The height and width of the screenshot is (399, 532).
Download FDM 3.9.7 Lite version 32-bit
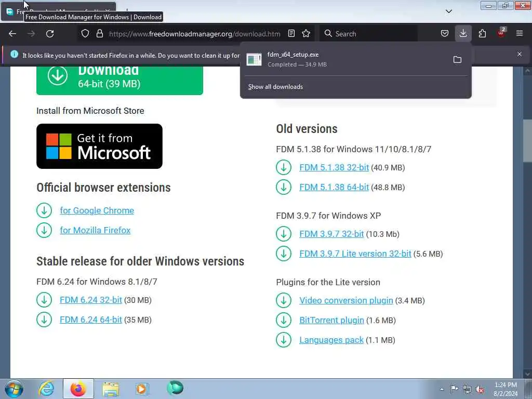355,254
